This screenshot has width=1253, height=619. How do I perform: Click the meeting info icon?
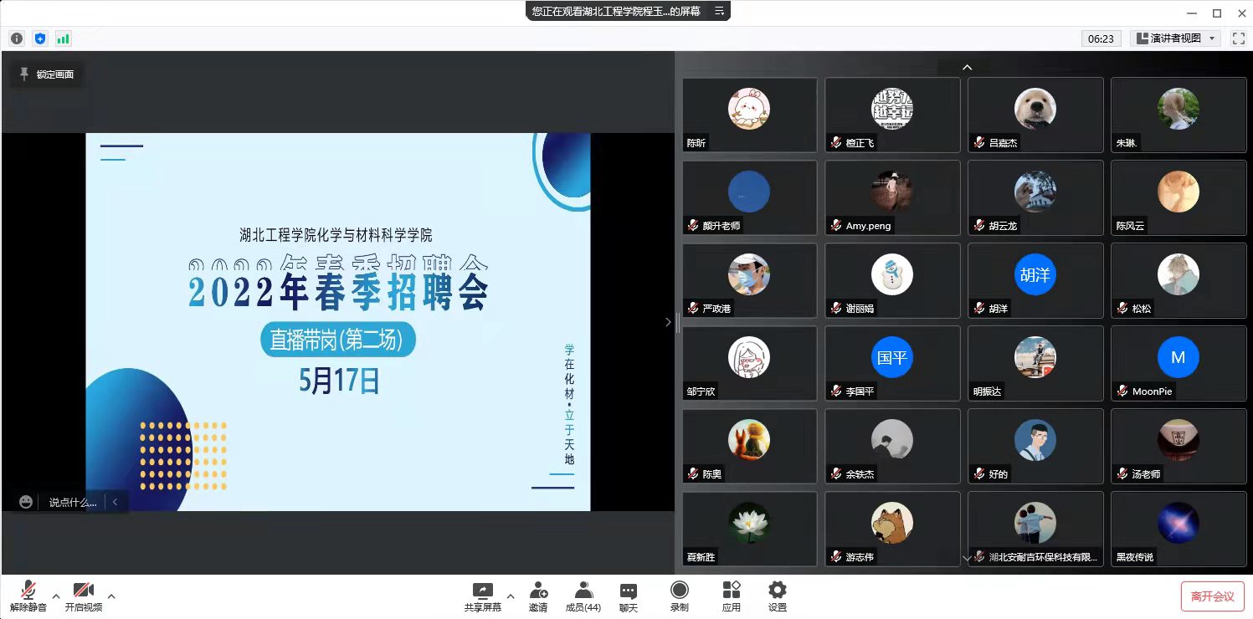click(17, 38)
